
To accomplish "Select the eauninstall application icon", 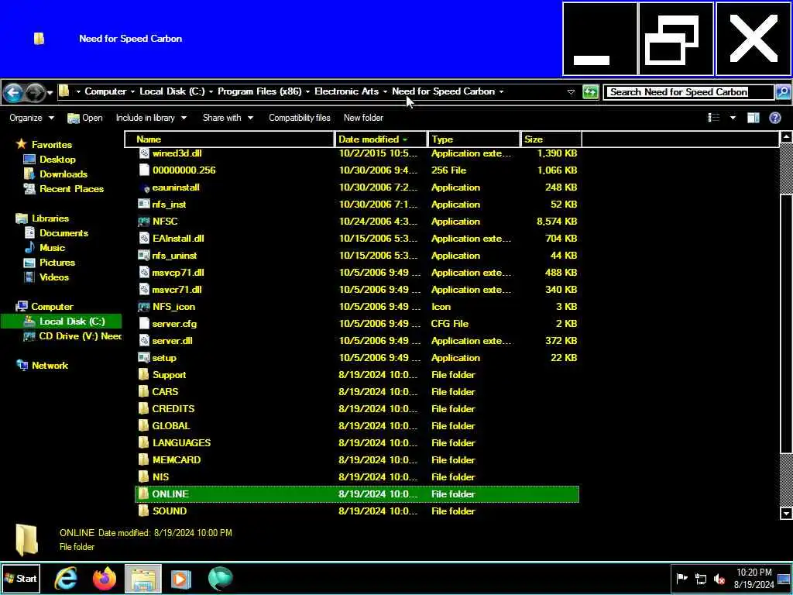I will point(144,187).
